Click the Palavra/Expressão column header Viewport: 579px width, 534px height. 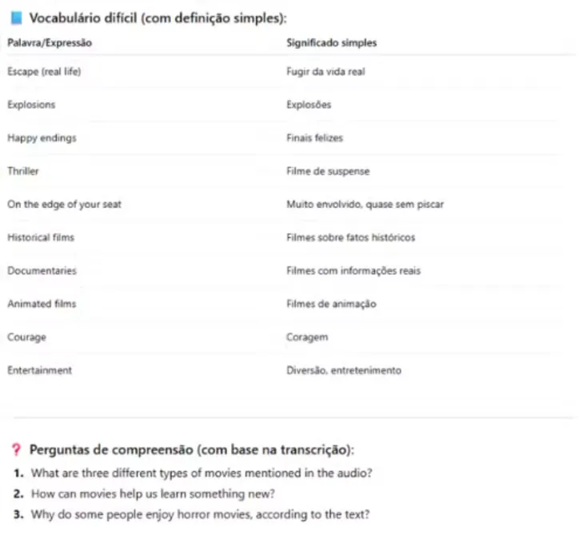coord(49,43)
